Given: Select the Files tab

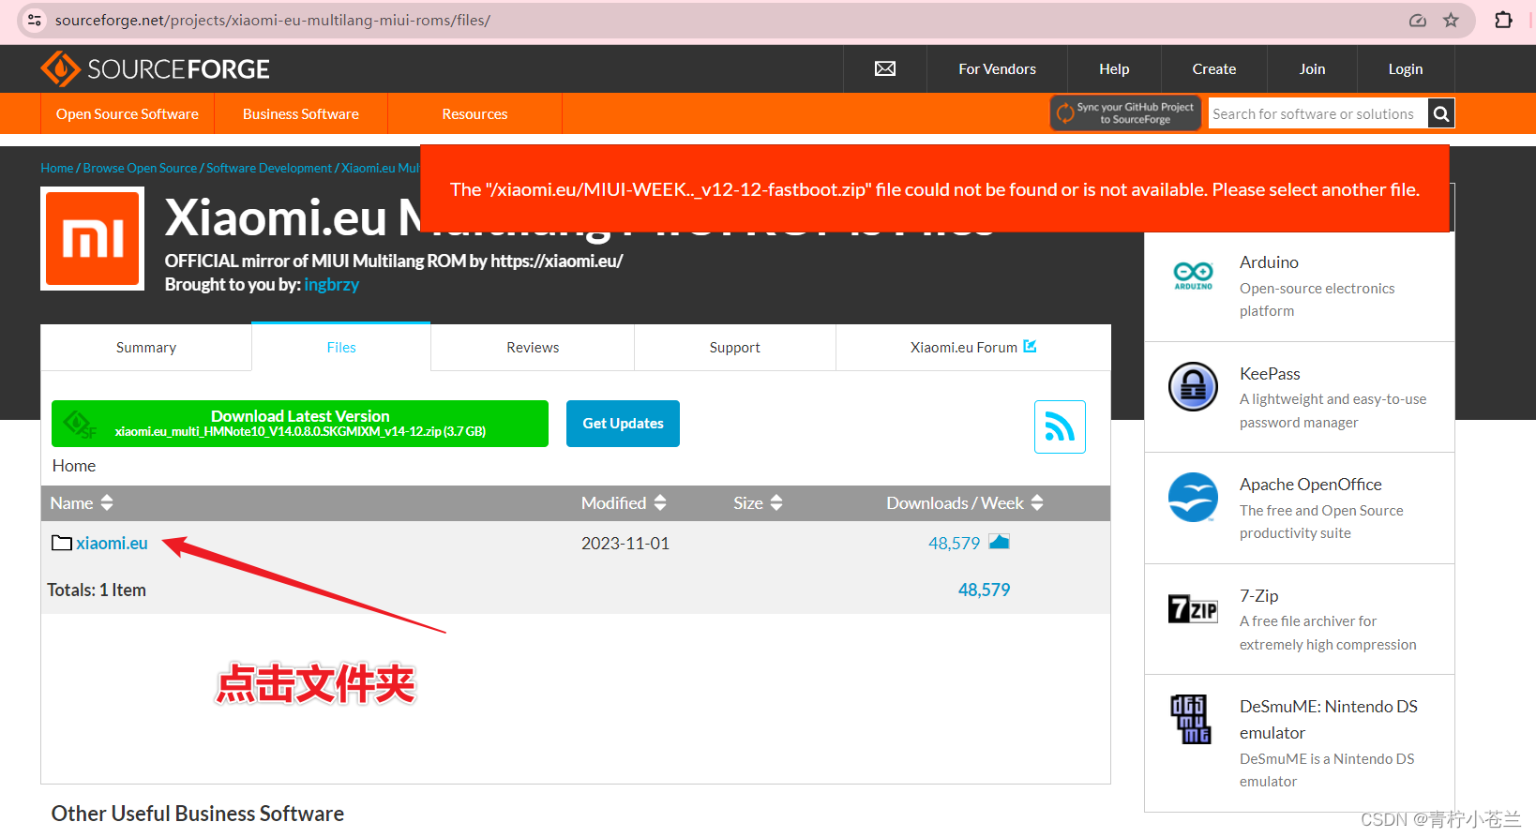Looking at the screenshot, I should tap(341, 348).
